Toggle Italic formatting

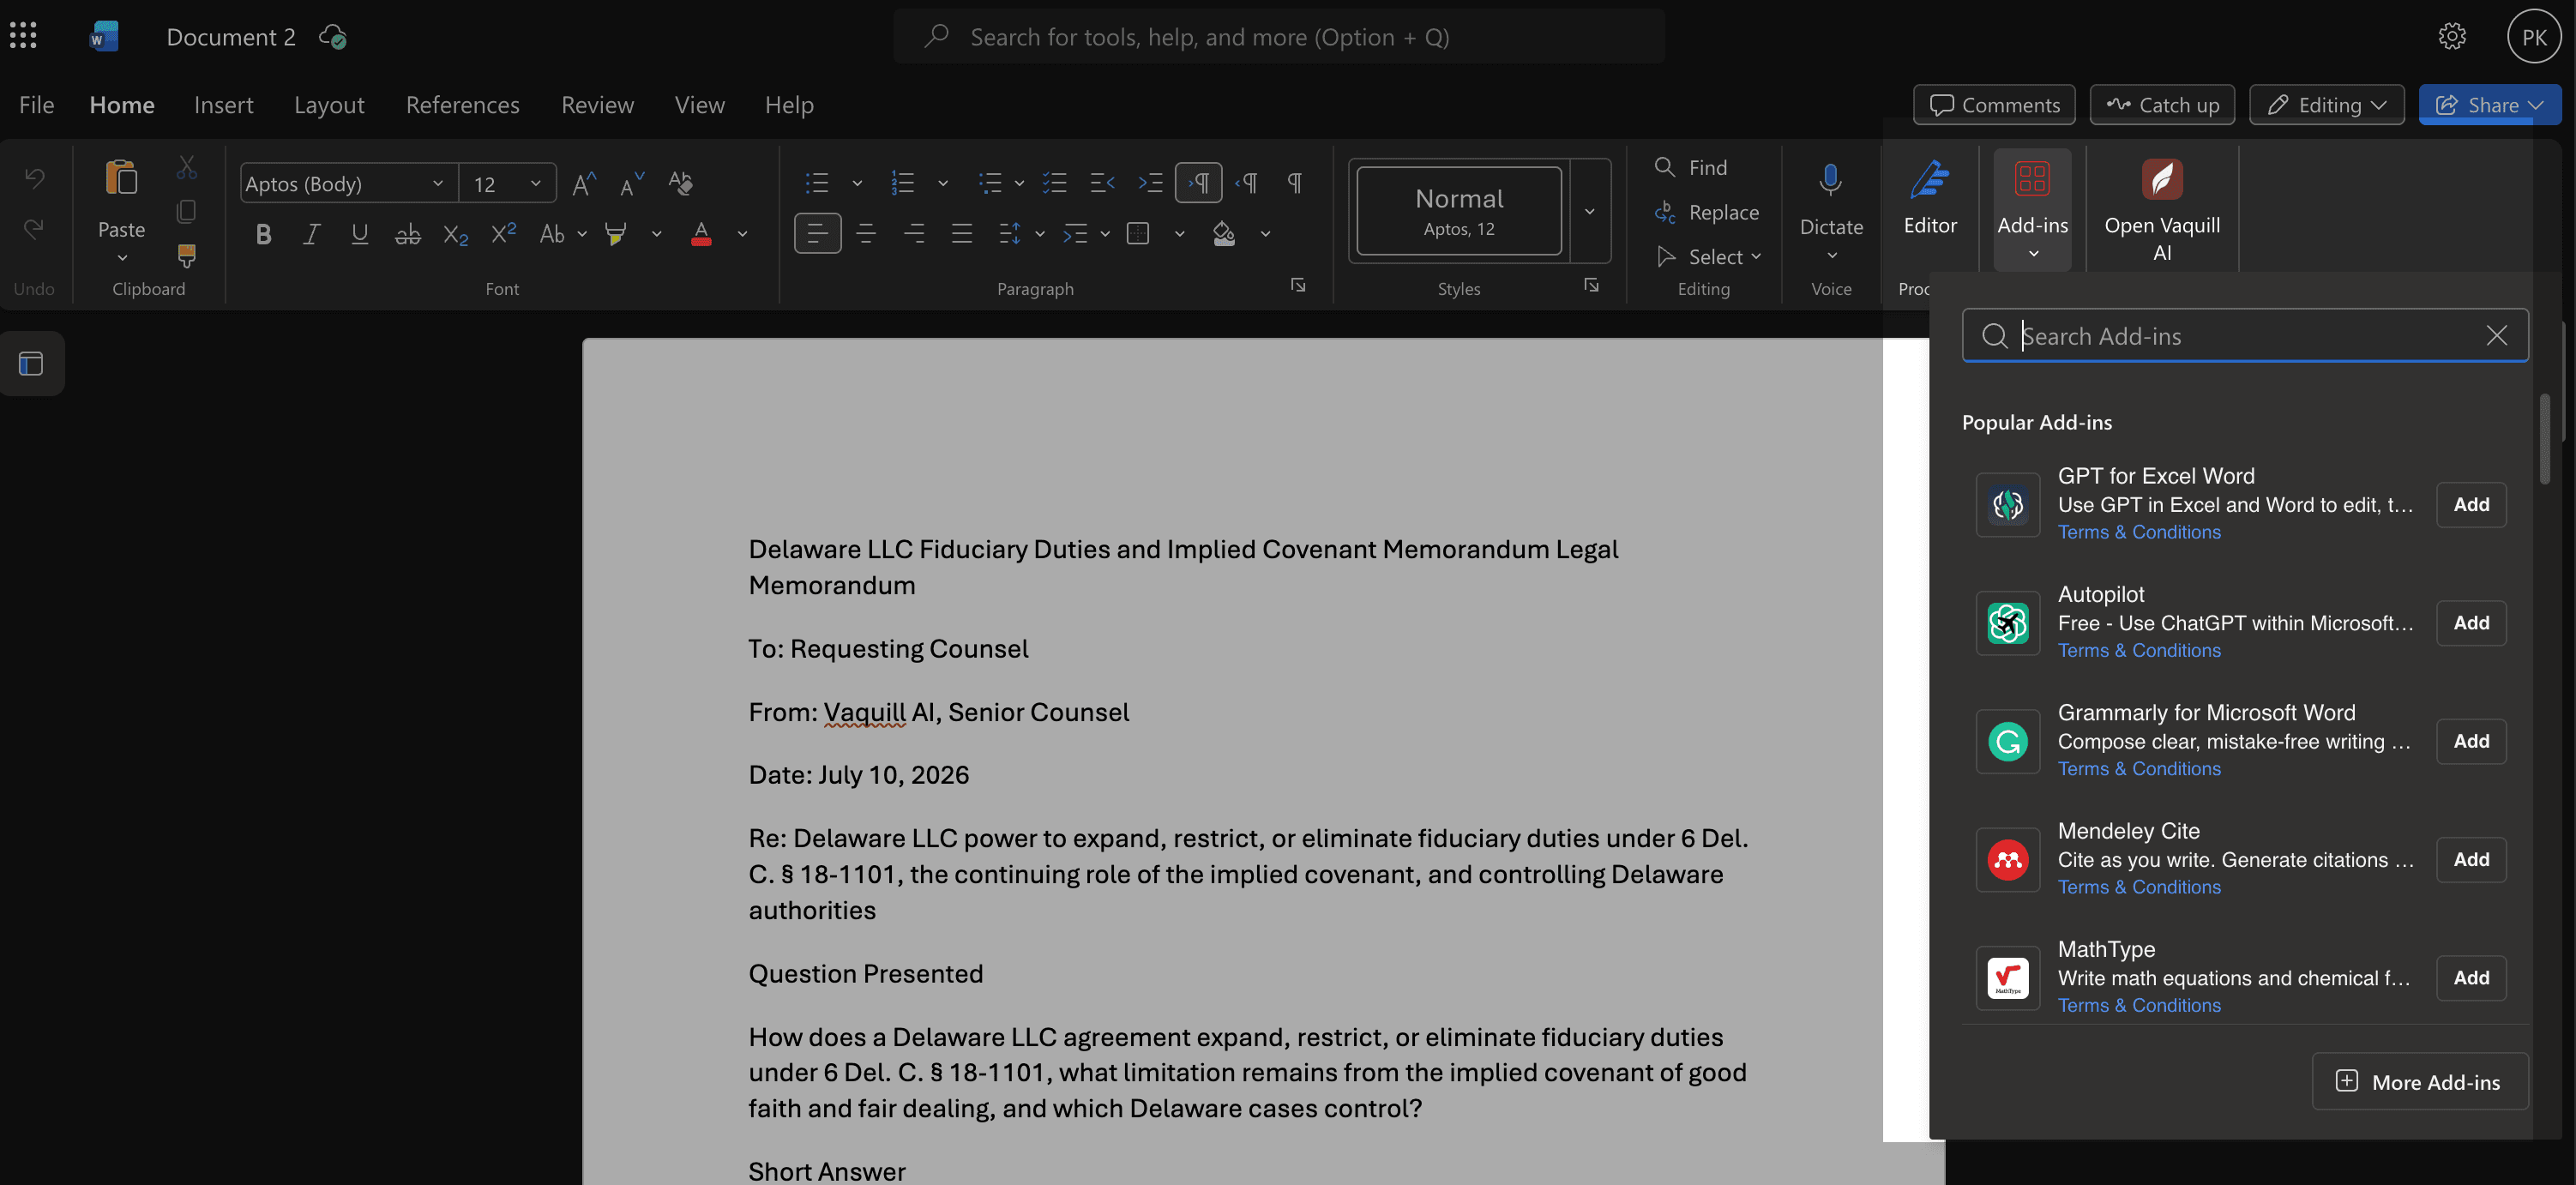pos(311,234)
